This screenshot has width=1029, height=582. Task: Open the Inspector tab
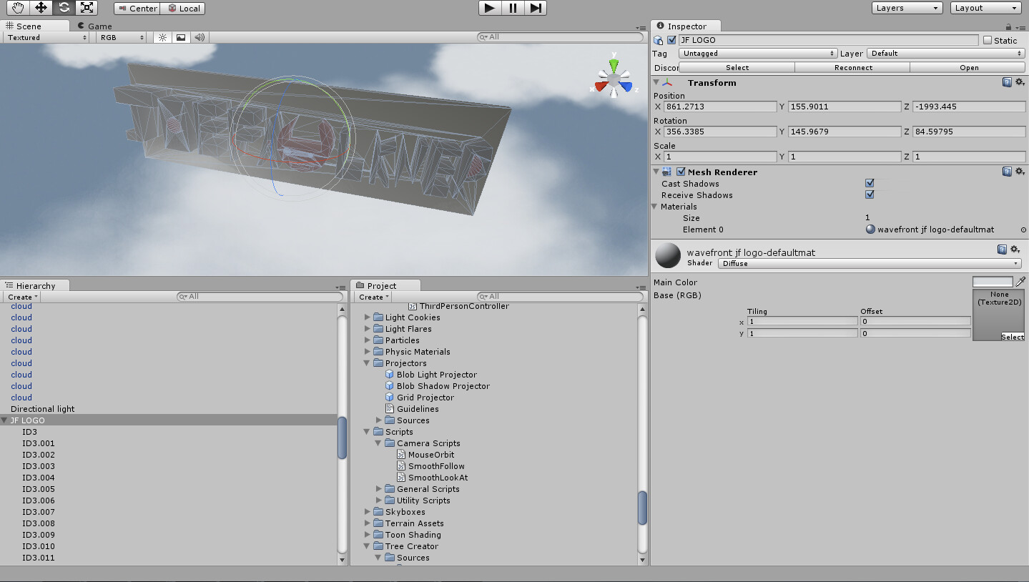point(685,25)
